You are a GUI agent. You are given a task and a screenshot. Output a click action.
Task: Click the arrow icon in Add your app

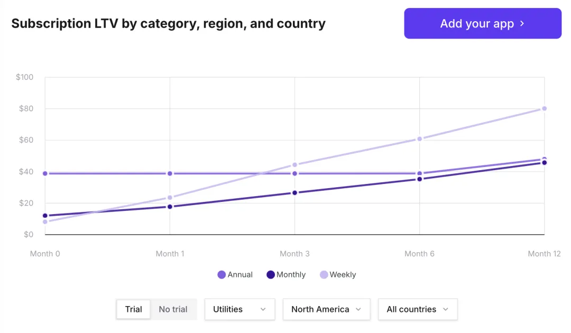pyautogui.click(x=522, y=23)
